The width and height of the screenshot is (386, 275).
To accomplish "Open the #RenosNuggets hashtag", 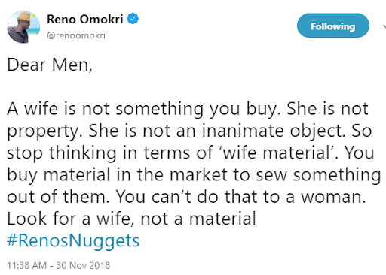I will click(x=73, y=241).
